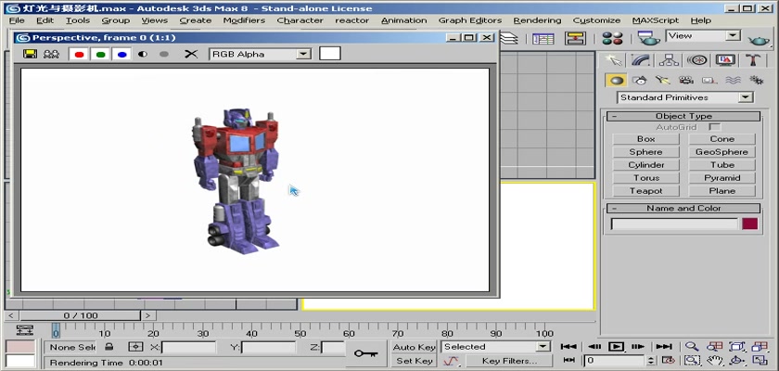Toggle Absolute/Offset transform type-in mode
The height and width of the screenshot is (371, 779).
[x=135, y=347]
